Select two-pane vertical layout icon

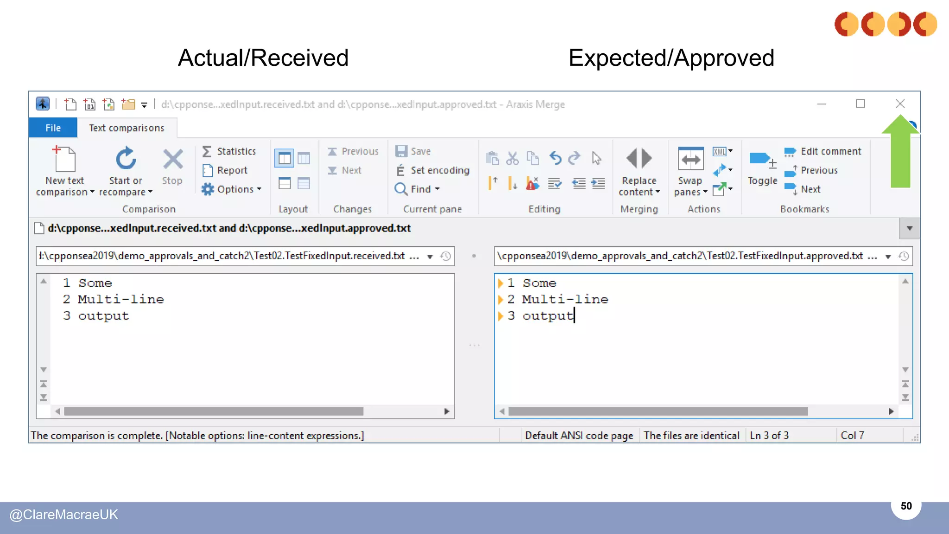pos(285,159)
